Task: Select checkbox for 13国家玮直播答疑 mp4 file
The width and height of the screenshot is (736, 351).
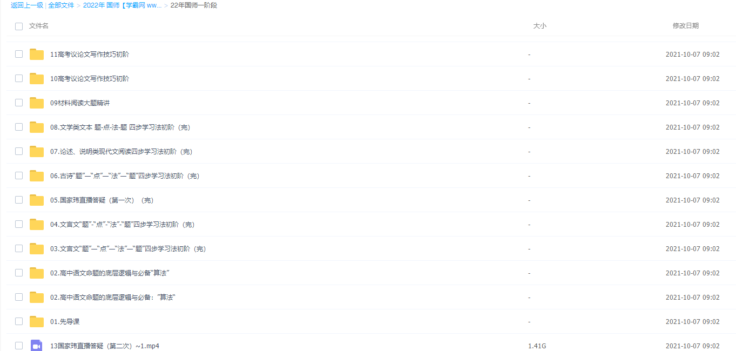Action: click(19, 346)
